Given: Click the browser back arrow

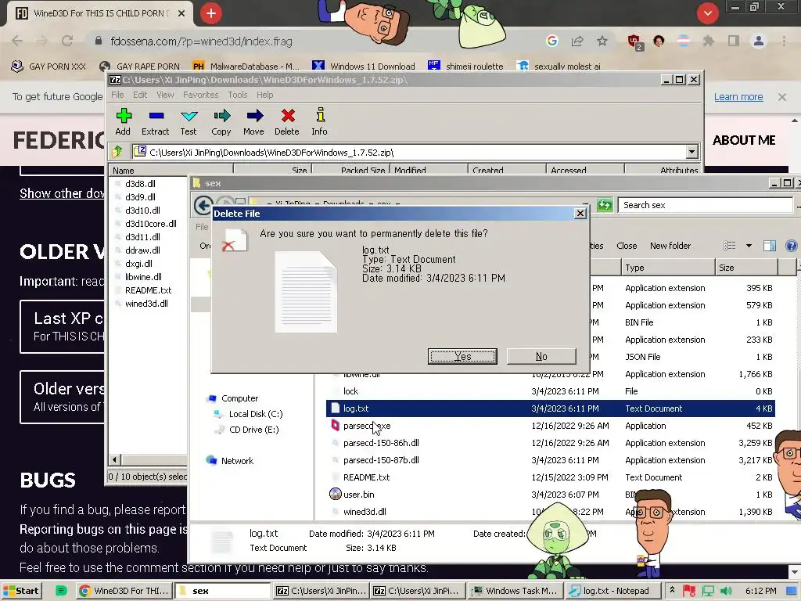Looking at the screenshot, I should 17,41.
